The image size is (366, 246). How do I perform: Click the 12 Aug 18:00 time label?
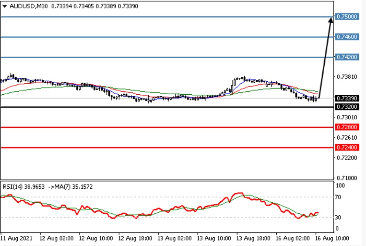(135, 238)
